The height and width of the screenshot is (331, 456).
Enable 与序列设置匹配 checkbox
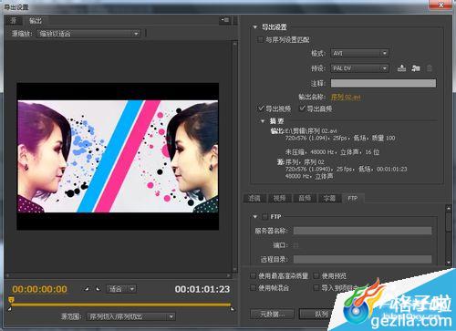point(260,39)
